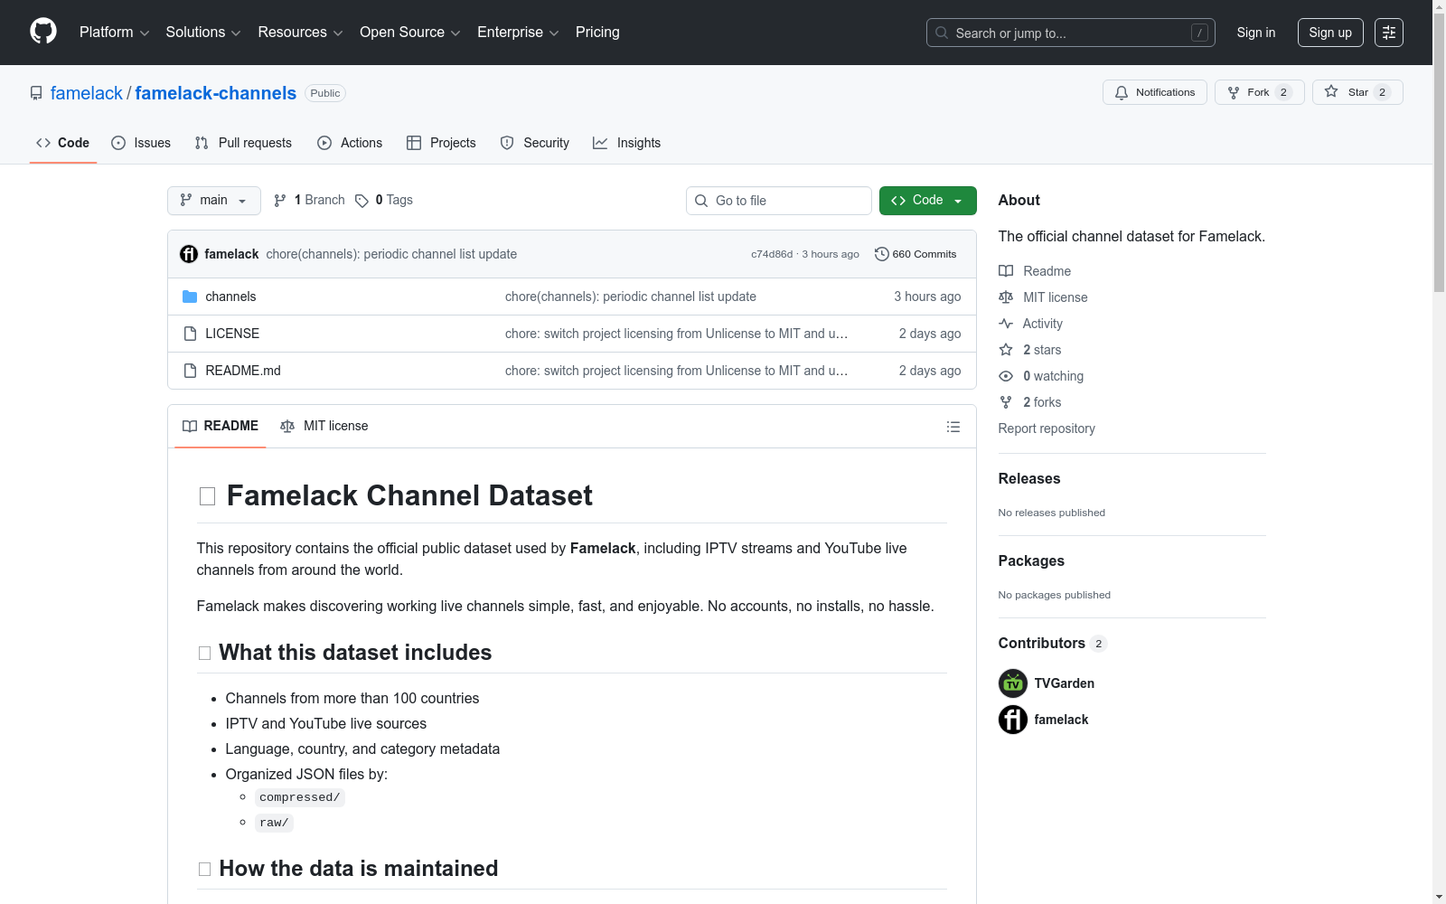Open the 2 forks link
The image size is (1446, 904).
[x=1042, y=402]
